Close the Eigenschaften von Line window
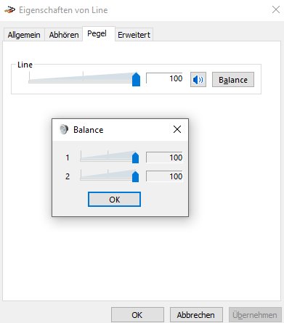 coord(276,9)
